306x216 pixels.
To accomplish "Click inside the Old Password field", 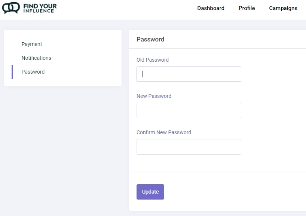I will (x=189, y=74).
